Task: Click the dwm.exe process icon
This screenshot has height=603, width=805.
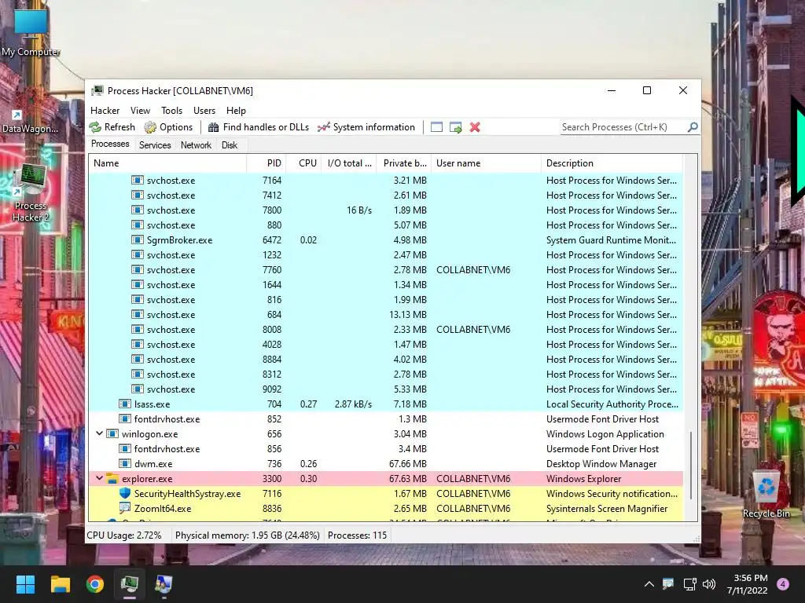Action: (125, 463)
